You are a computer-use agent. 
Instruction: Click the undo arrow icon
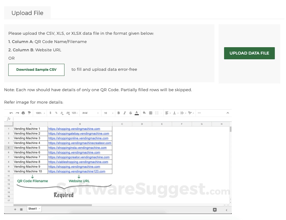(x=11, y=113)
